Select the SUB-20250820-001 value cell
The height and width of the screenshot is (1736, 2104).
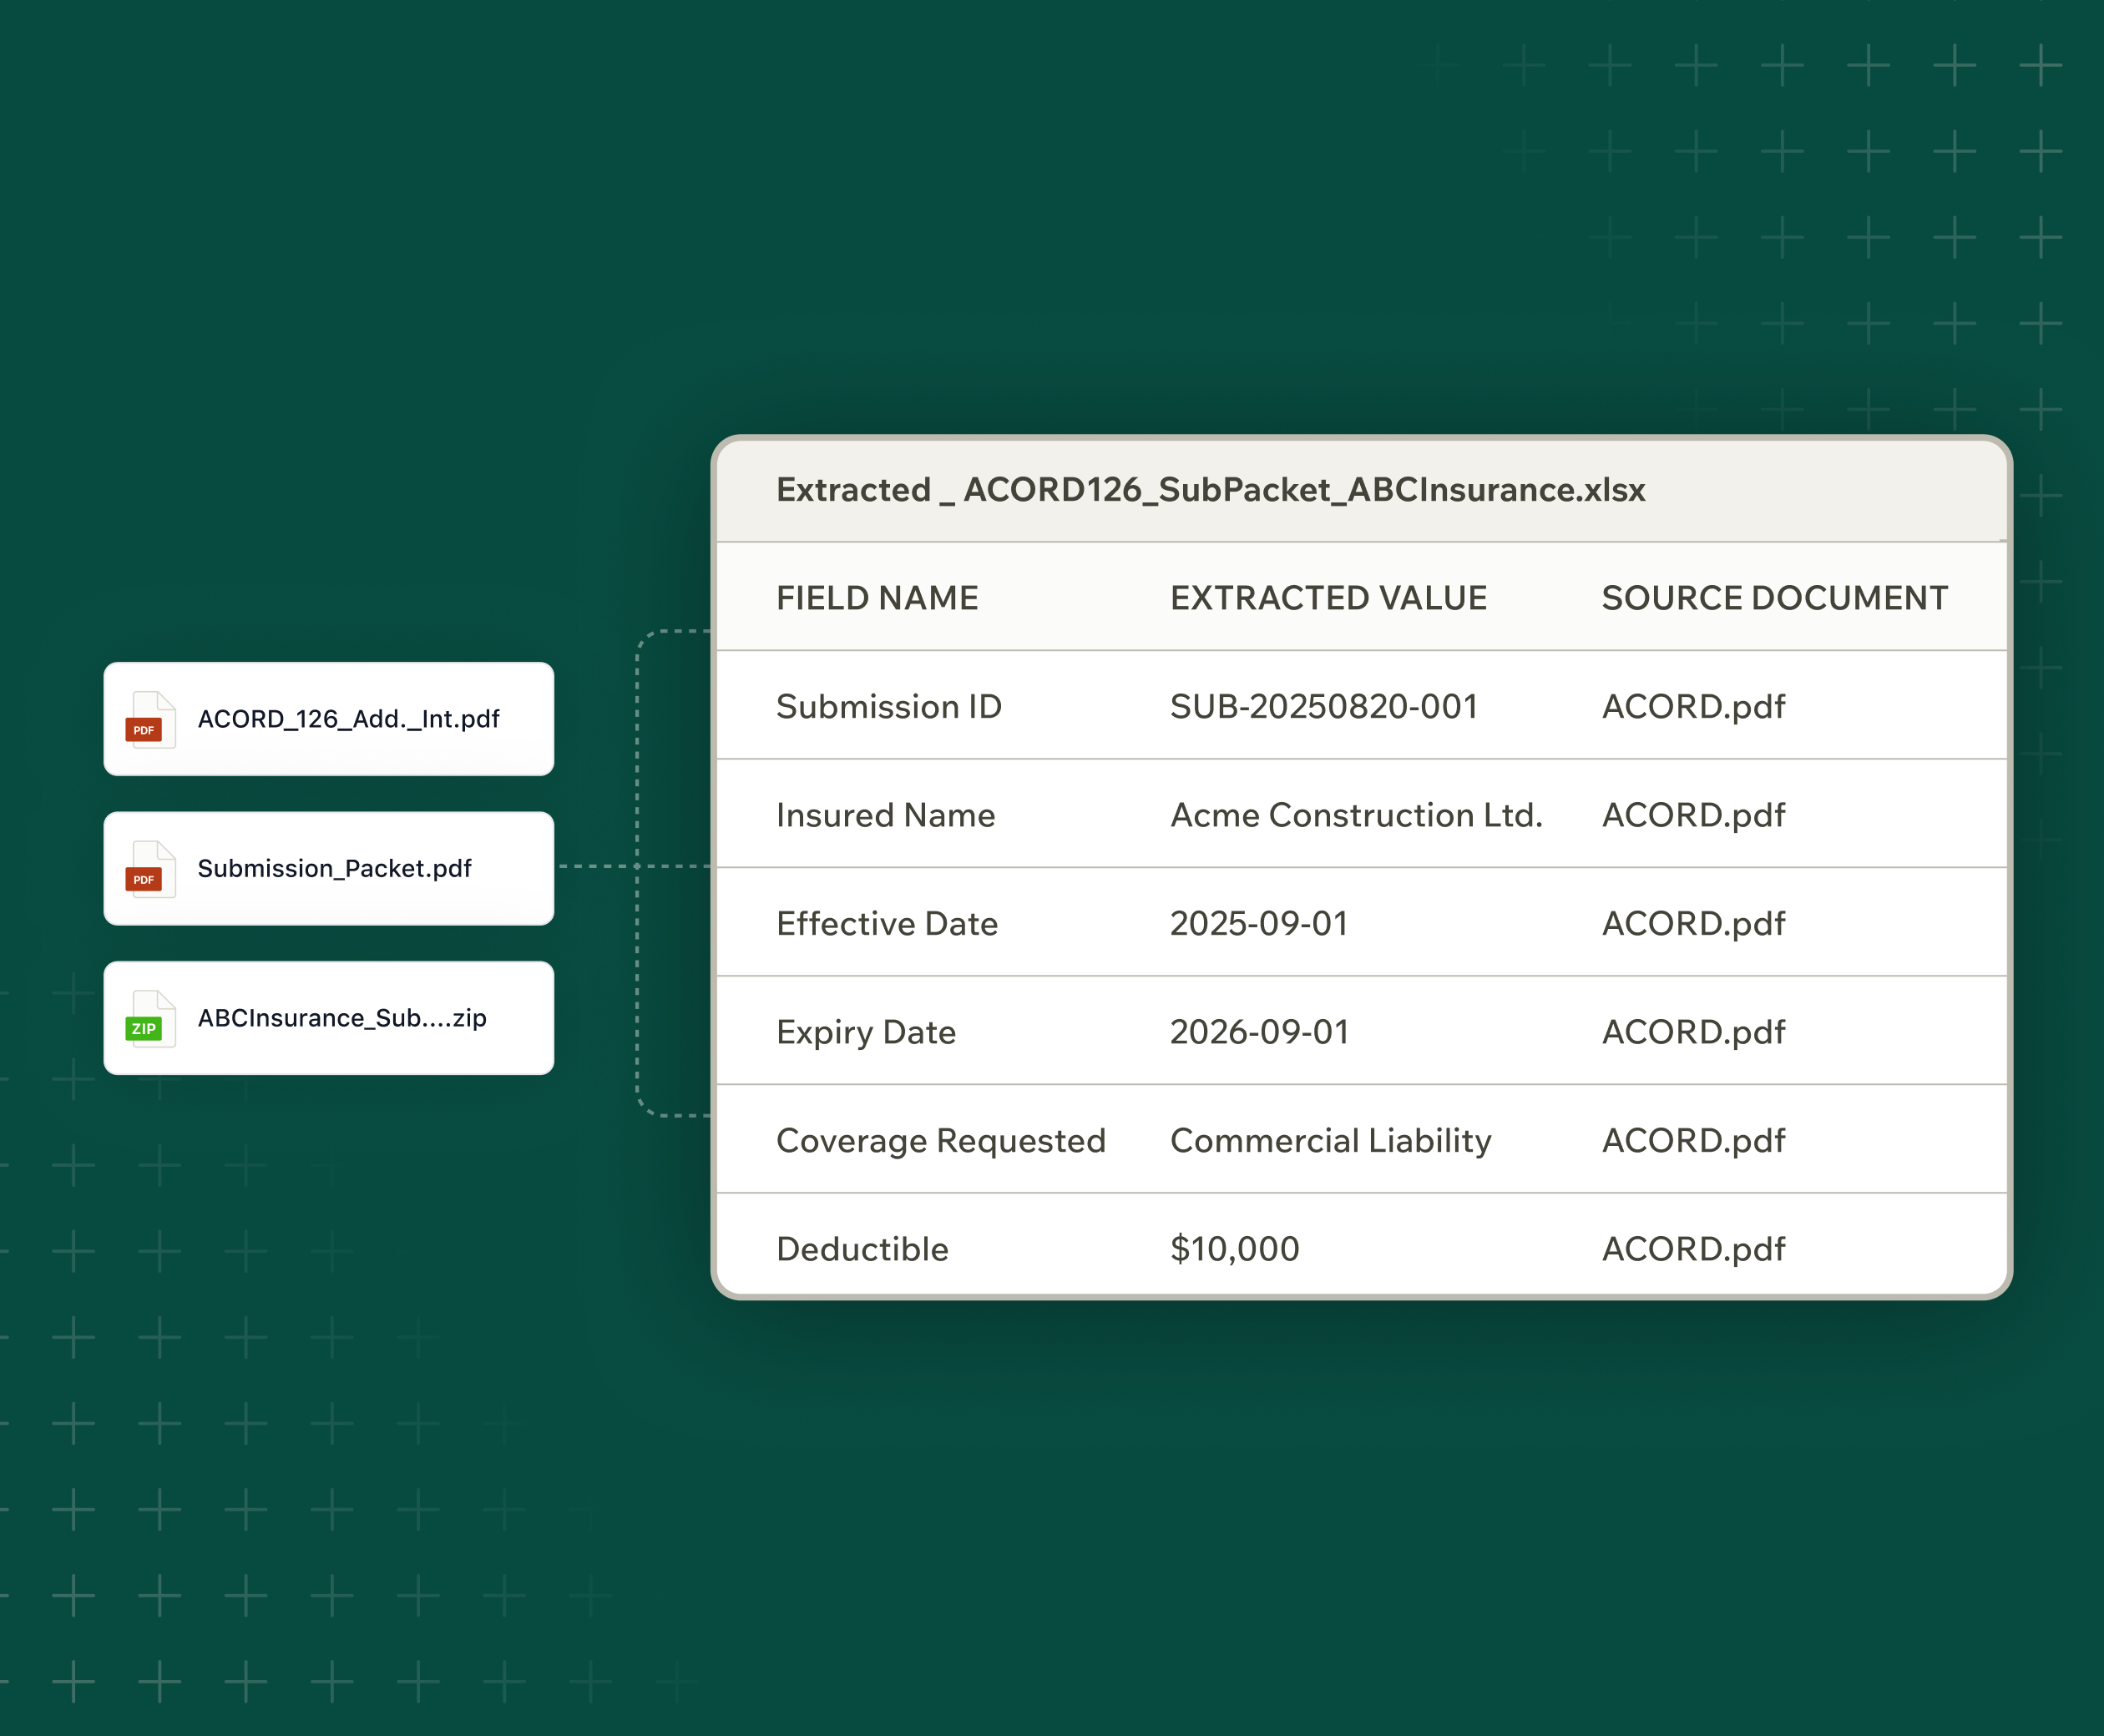pyautogui.click(x=1323, y=707)
